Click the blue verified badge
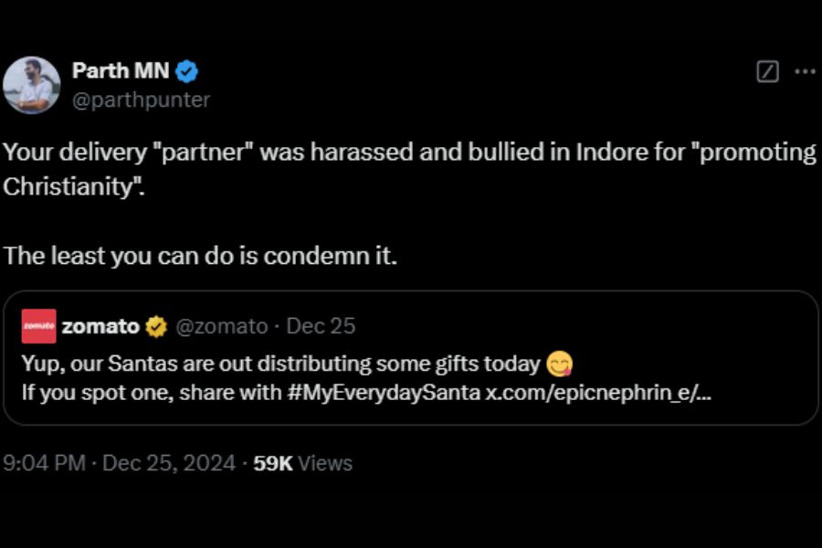Screen dimensions: 822x548 pos(187,71)
